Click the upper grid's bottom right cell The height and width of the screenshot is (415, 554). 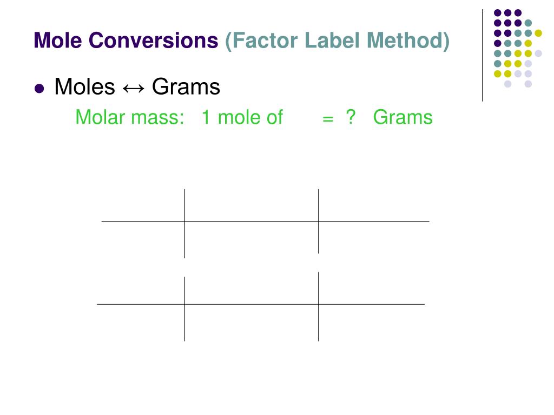click(x=374, y=238)
